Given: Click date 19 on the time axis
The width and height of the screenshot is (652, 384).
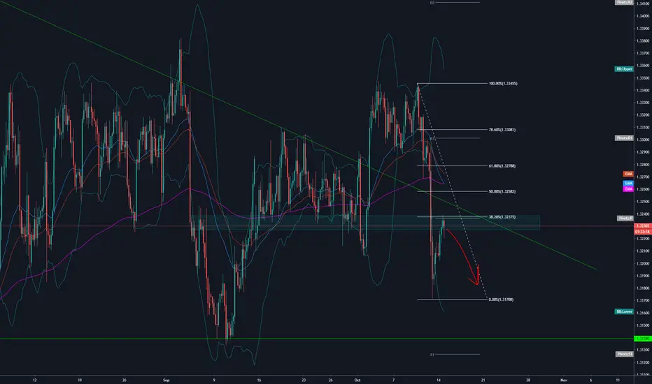Looking at the screenshot, I should click(x=80, y=380).
